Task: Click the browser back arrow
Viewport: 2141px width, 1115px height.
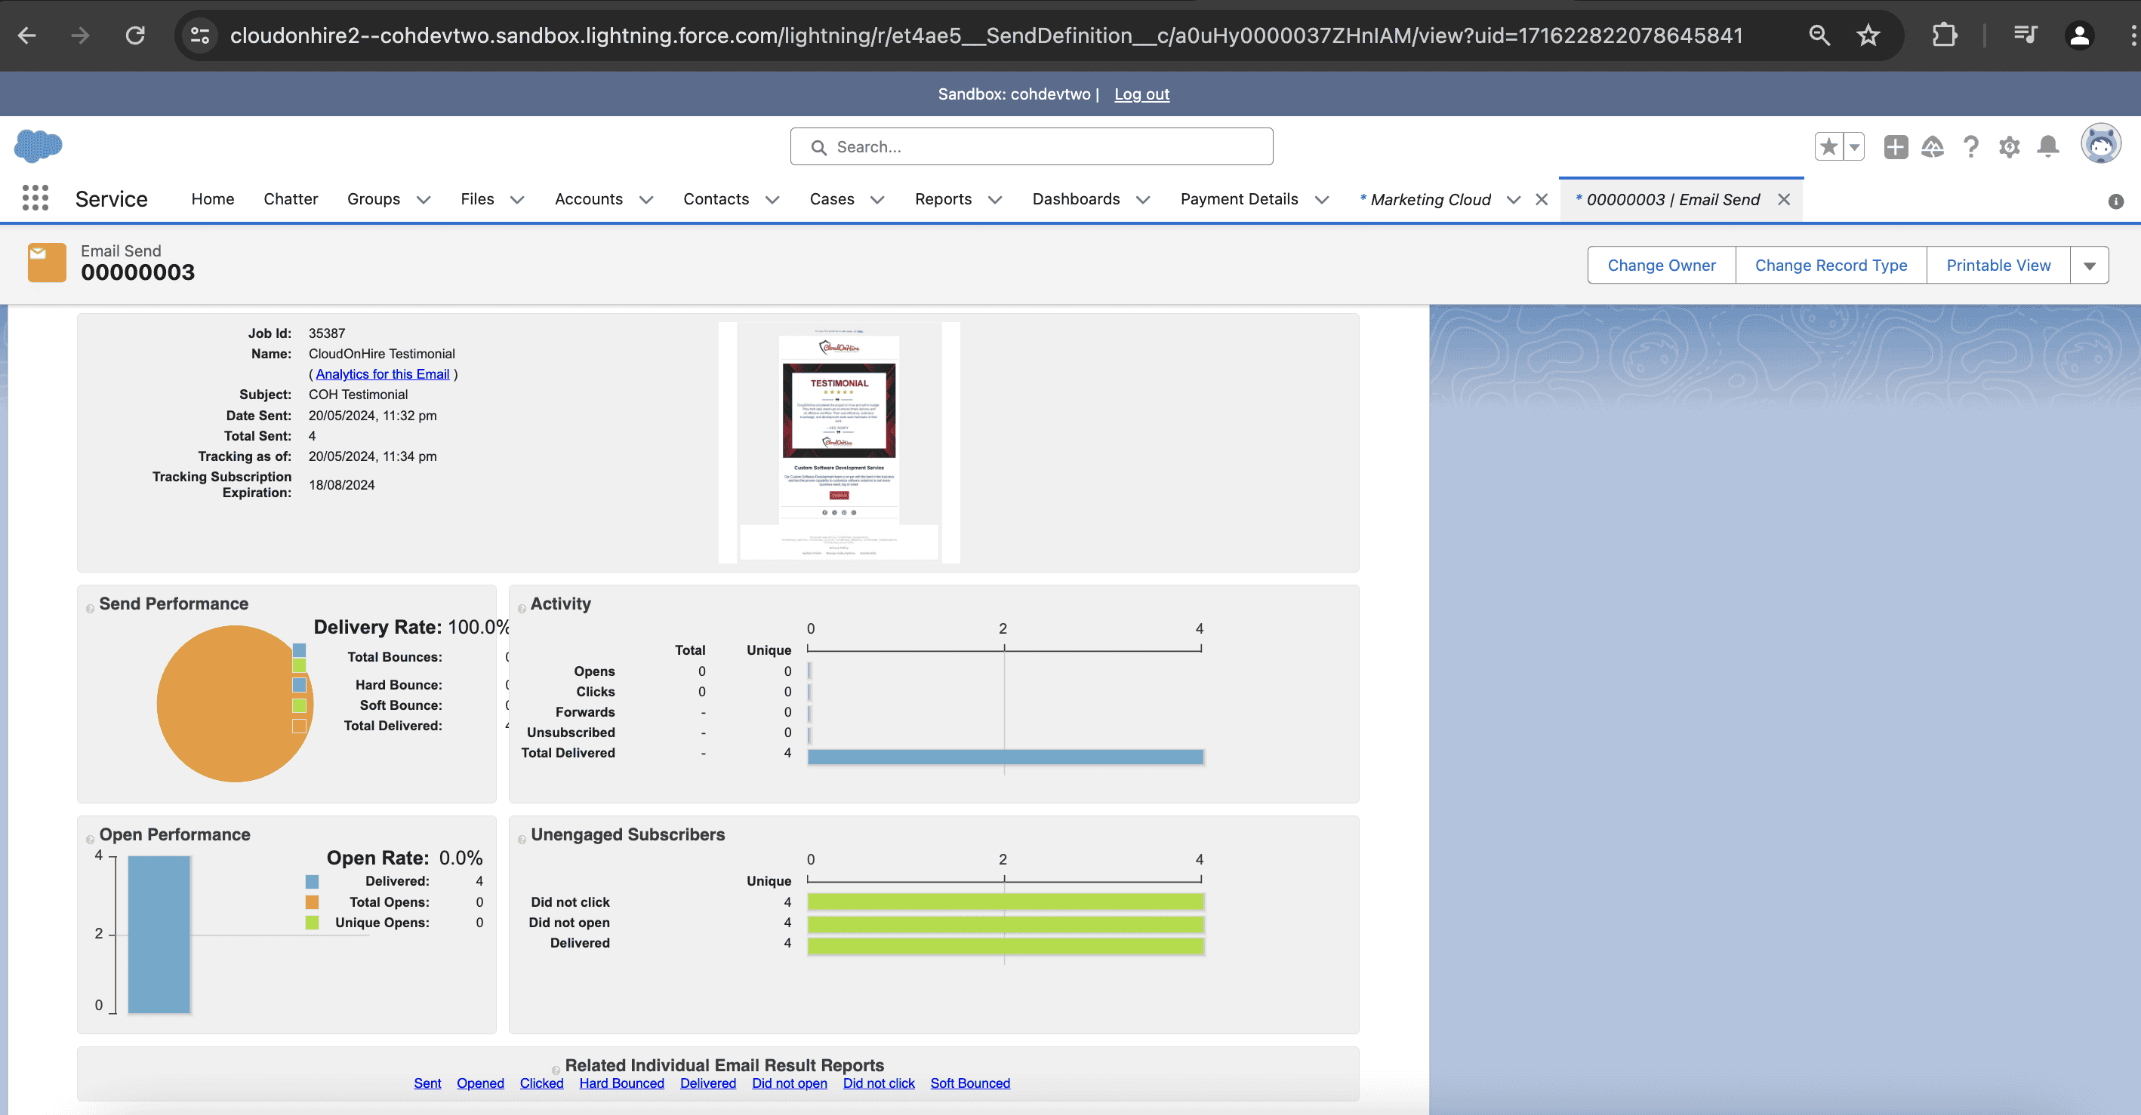Action: (26, 35)
